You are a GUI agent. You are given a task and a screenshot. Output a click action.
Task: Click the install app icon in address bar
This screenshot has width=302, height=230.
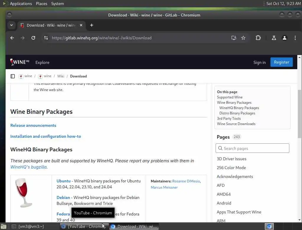[234, 38]
